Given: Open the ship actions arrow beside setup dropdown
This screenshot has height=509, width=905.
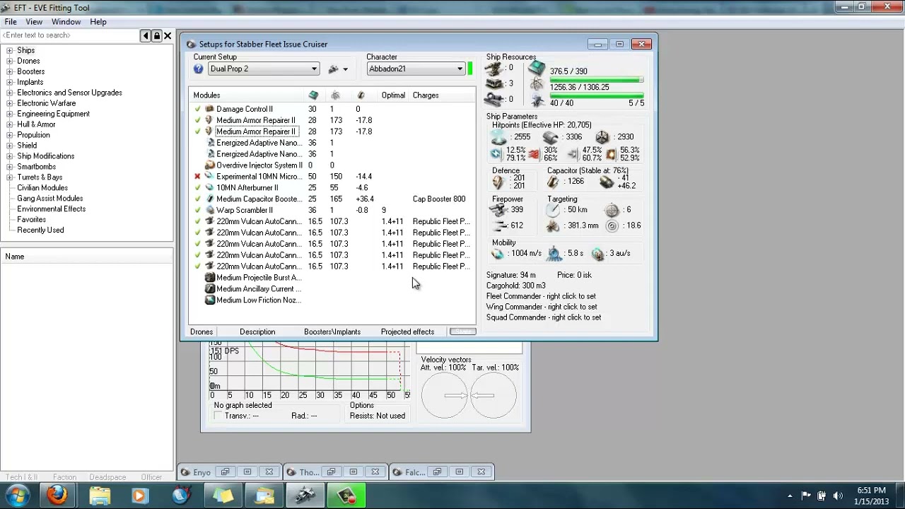Looking at the screenshot, I should coord(345,69).
